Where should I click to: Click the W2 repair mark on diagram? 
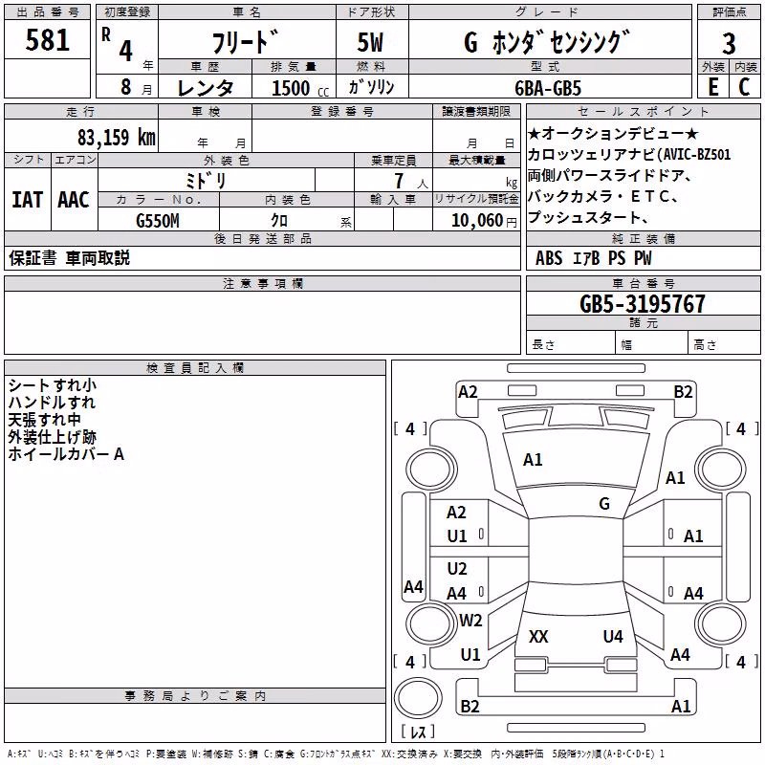point(470,620)
